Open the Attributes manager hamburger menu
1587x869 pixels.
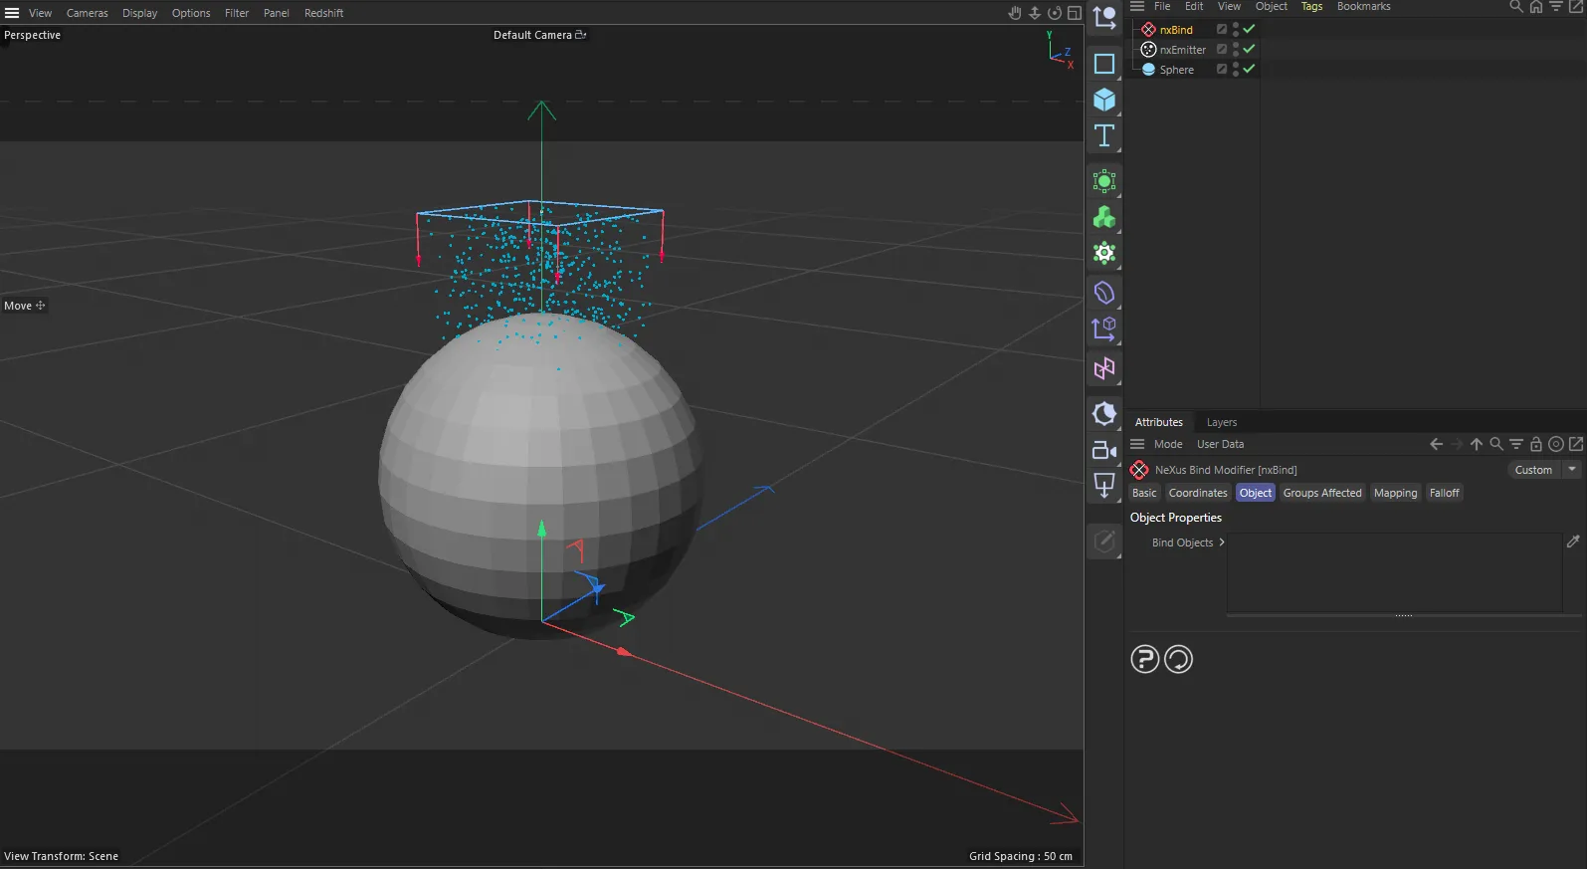pyautogui.click(x=1137, y=444)
